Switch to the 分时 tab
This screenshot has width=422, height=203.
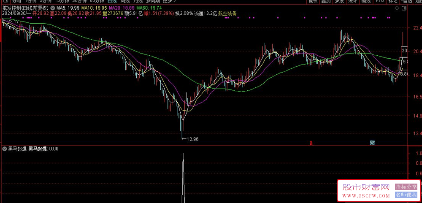(16, 1)
